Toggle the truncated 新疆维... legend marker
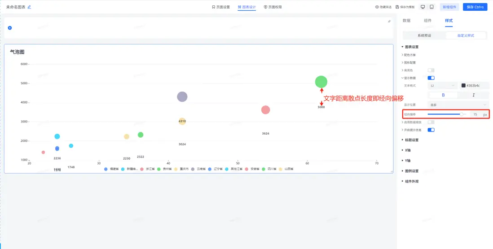 tap(123, 169)
